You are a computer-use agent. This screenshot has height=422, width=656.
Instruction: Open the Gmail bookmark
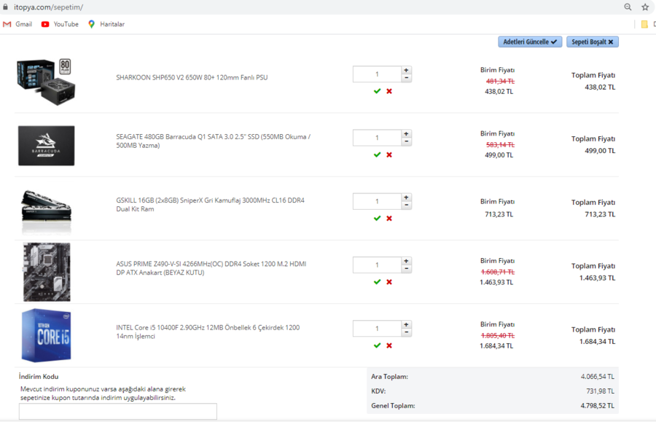17,24
